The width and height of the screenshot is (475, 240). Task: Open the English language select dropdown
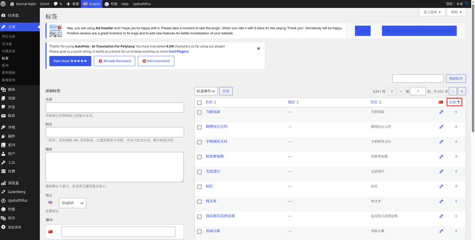[72, 203]
